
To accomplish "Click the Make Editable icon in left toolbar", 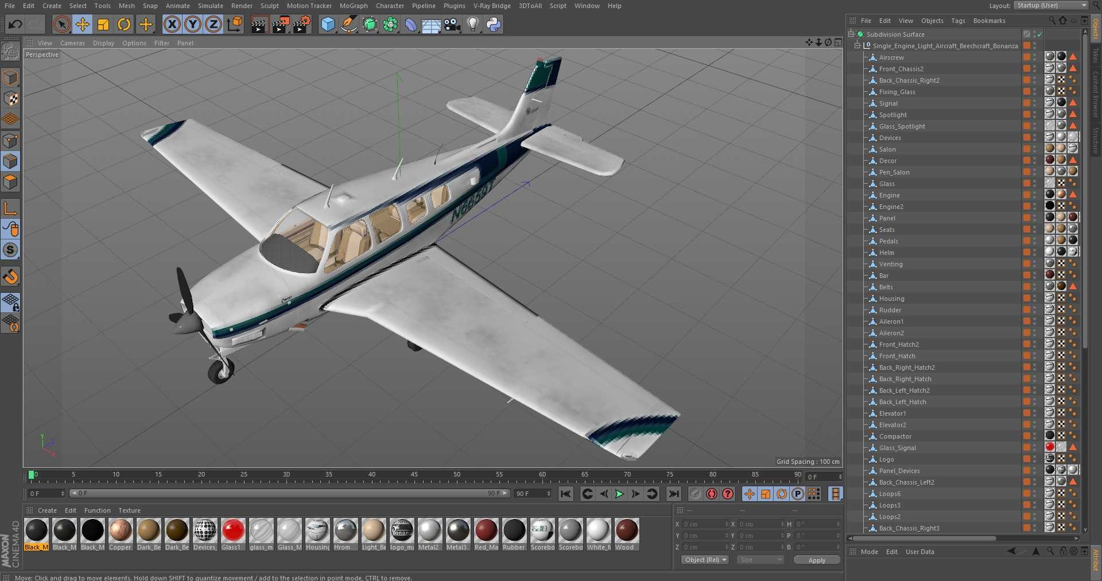I will 10,52.
